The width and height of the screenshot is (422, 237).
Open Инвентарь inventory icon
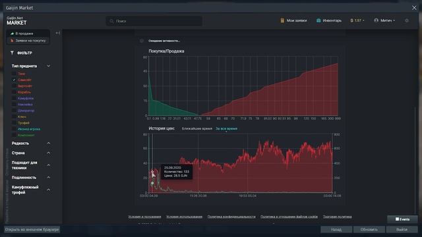318,20
